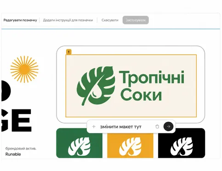Viewport: 222px width, 171px height.
Task: Select Додати інструкції для позначки
Action: tap(68, 20)
